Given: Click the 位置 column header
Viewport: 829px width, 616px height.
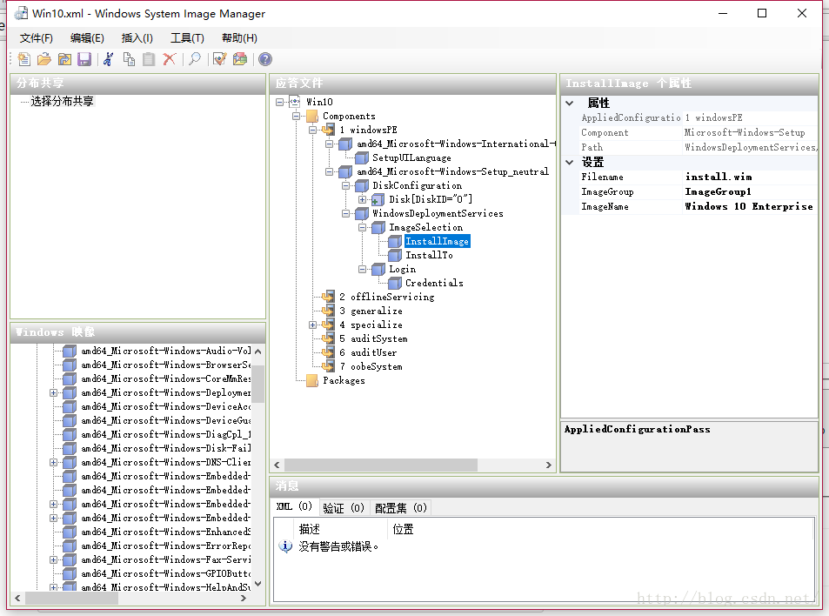Looking at the screenshot, I should (403, 529).
